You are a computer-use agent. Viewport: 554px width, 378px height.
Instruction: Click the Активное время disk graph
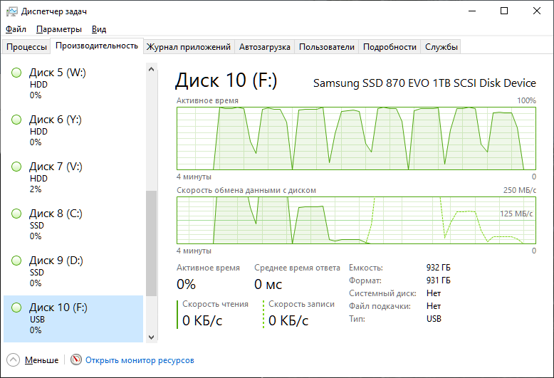[356, 138]
